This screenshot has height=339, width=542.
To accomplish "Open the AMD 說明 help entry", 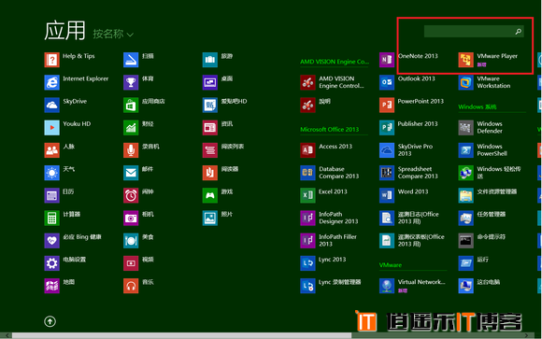I will pos(316,105).
